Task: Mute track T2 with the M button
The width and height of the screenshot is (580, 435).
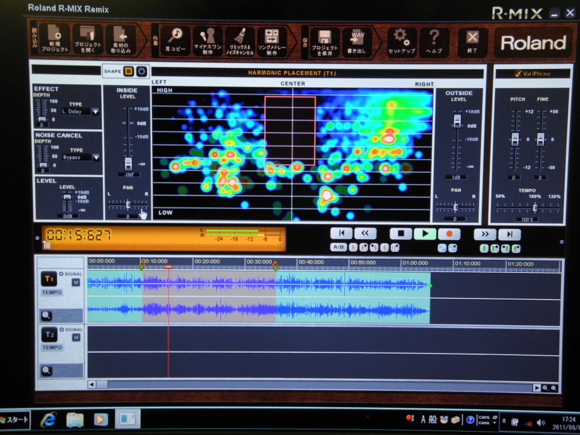Action: click(x=76, y=338)
